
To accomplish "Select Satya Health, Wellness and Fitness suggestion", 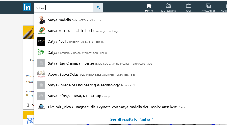I will [x=131, y=53].
